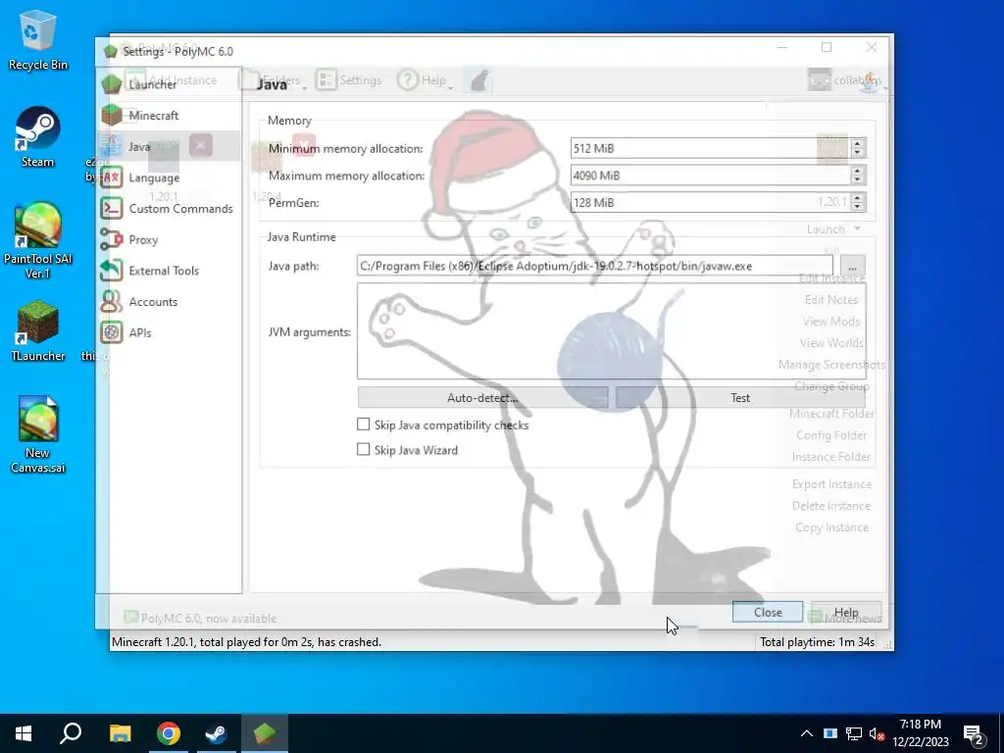Click the PermGen 128 MiB field

pos(710,202)
